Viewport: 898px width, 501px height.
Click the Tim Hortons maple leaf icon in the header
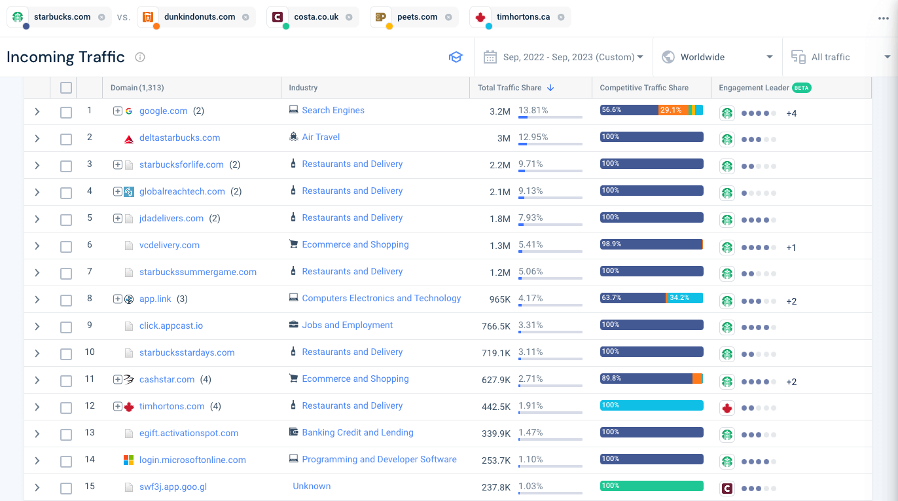pyautogui.click(x=480, y=16)
